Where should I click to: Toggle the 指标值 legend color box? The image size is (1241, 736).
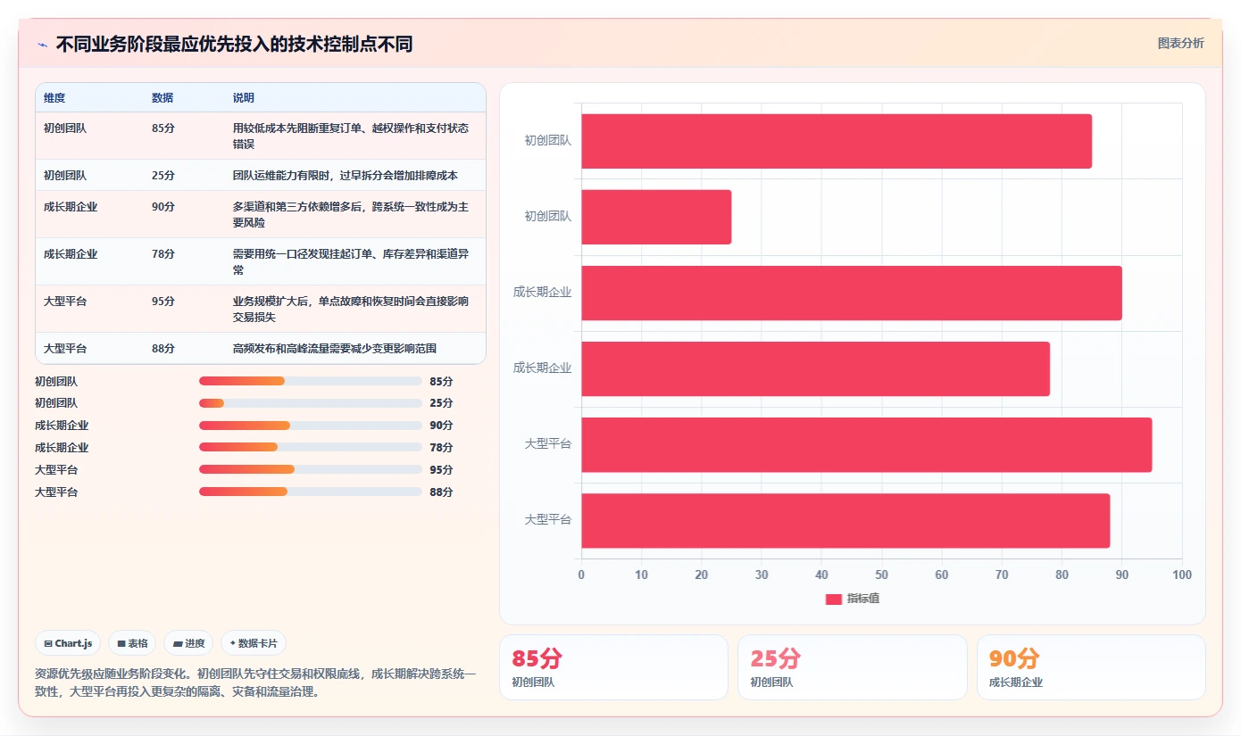[x=833, y=599]
